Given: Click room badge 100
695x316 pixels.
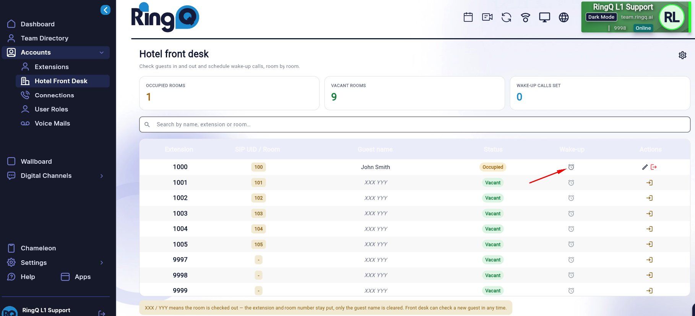Looking at the screenshot, I should coord(258,167).
